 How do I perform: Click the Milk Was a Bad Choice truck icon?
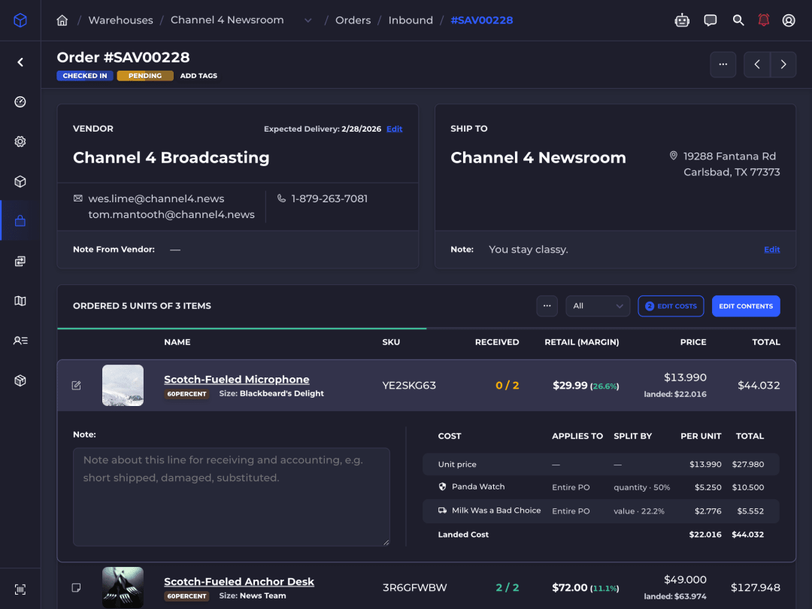tap(442, 510)
